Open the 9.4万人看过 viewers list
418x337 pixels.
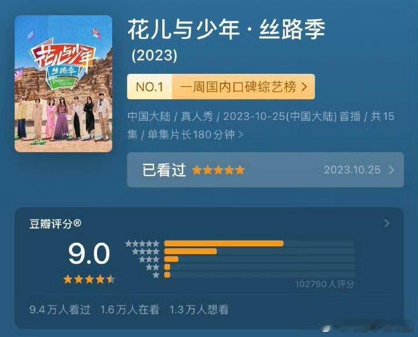(60, 310)
